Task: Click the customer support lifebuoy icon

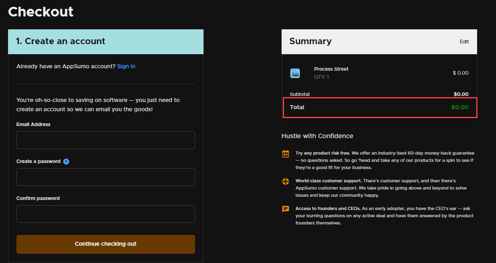Action: tap(286, 181)
